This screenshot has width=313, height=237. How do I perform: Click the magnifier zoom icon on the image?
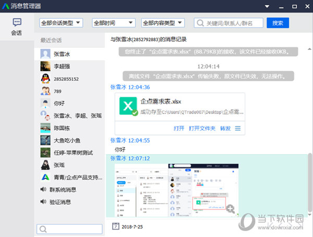pos(231,209)
